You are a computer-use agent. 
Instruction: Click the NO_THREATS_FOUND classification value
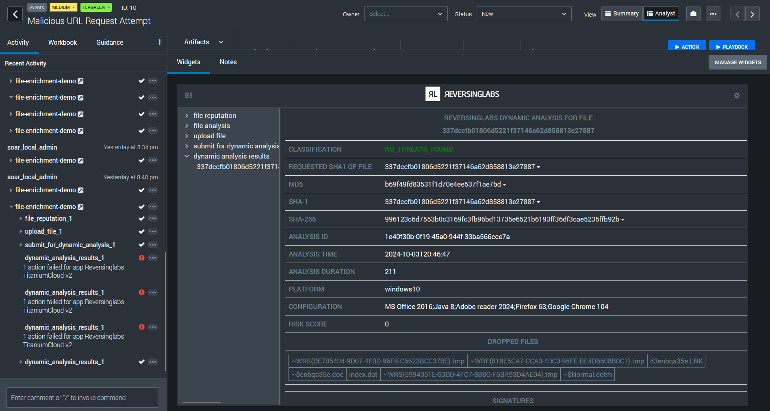click(419, 150)
